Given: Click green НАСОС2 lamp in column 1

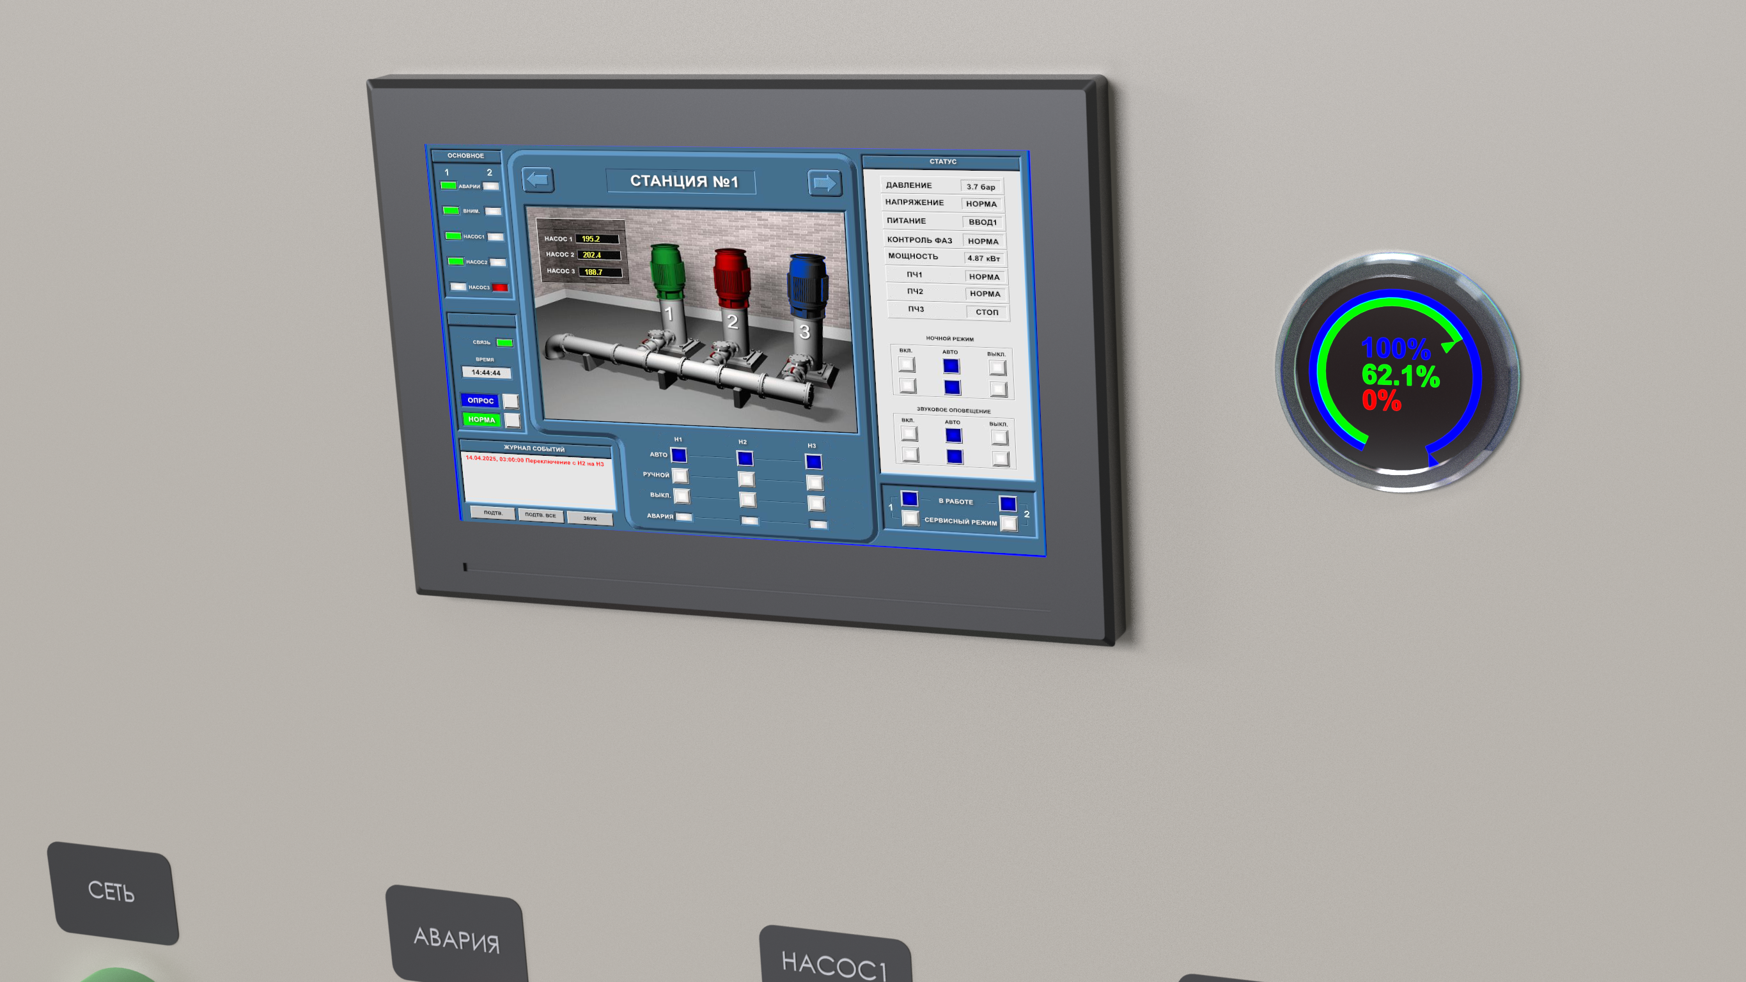Looking at the screenshot, I should 455,261.
